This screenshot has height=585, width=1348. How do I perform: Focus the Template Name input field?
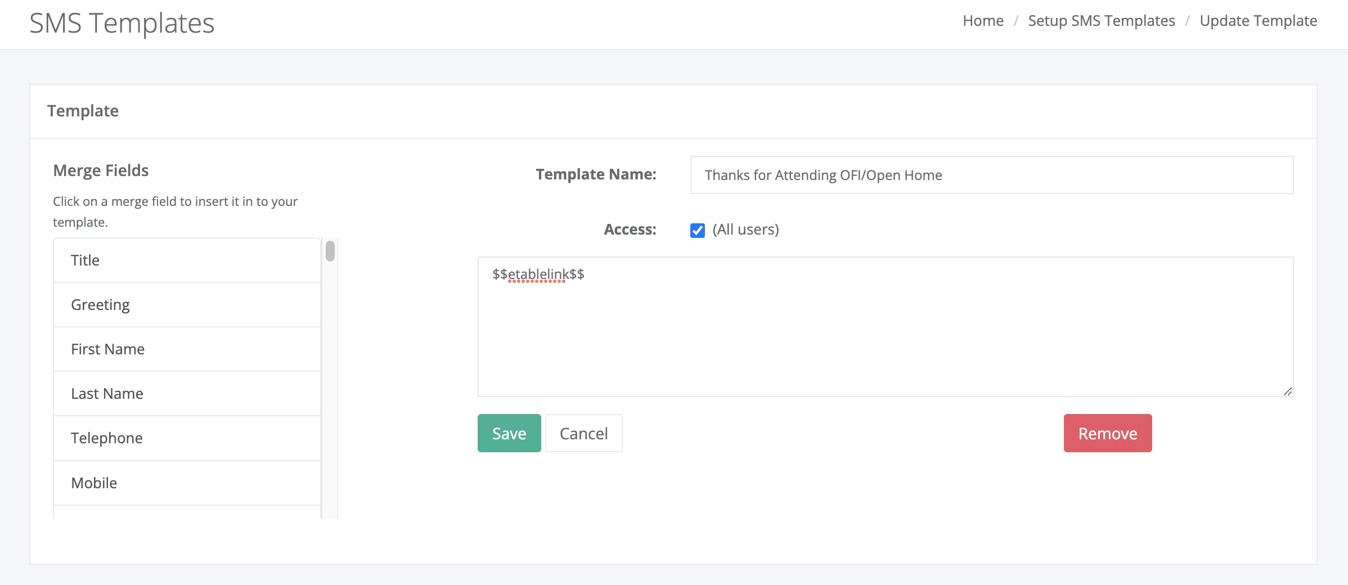[991, 175]
